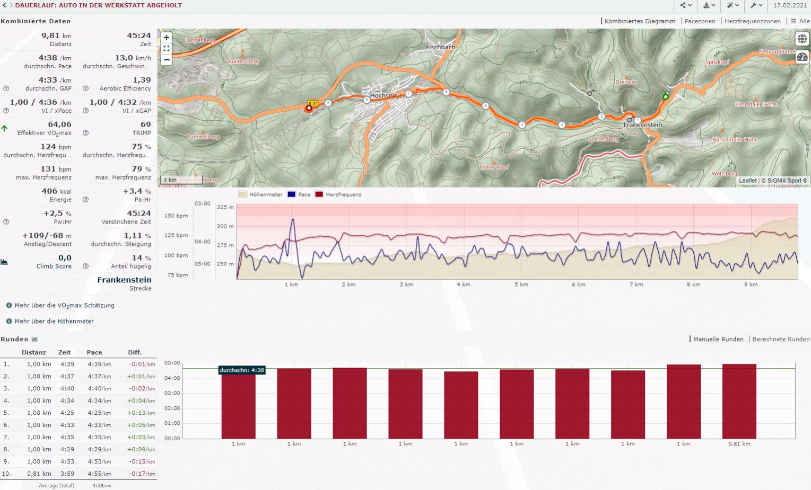Open map layers globe icon
This screenshot has width=811, height=490.
801,39
